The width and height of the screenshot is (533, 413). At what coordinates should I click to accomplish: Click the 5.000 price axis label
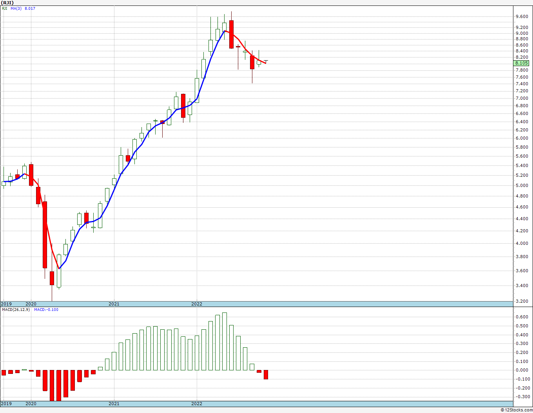click(522, 185)
